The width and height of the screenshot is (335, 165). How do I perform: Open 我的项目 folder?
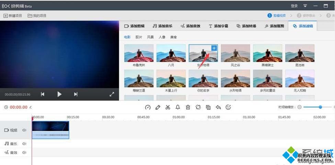(37, 16)
